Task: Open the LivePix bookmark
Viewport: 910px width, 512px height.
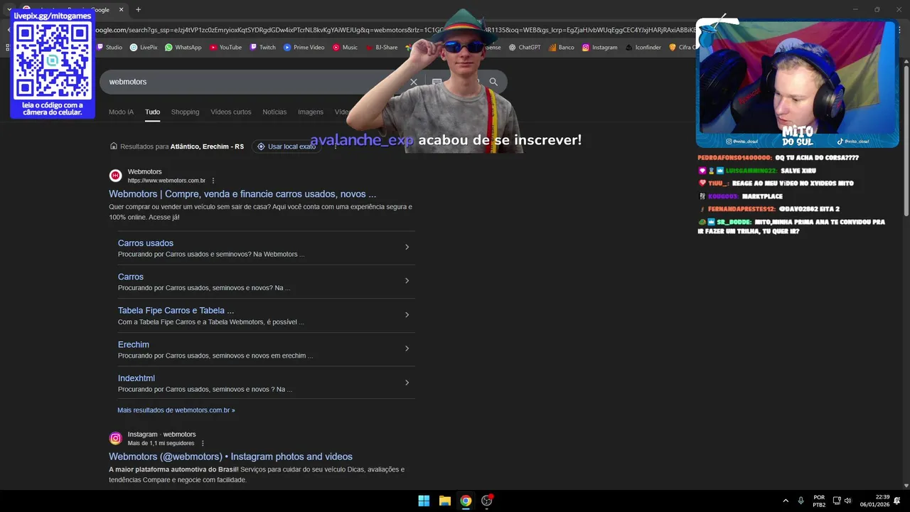Action: click(144, 48)
